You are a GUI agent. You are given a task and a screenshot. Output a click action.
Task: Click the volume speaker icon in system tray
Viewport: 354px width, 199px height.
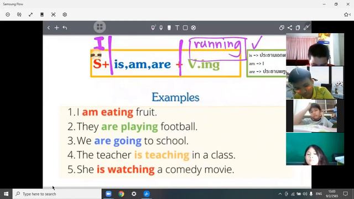point(305,194)
